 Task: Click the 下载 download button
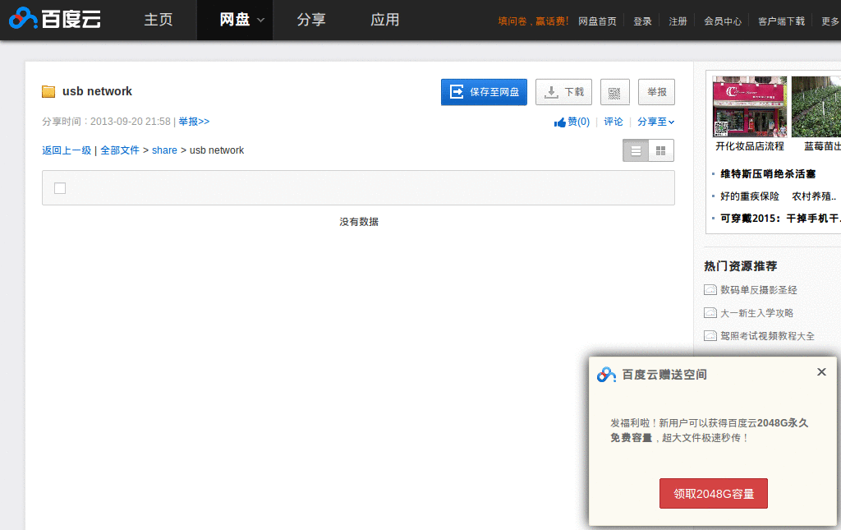coord(563,92)
